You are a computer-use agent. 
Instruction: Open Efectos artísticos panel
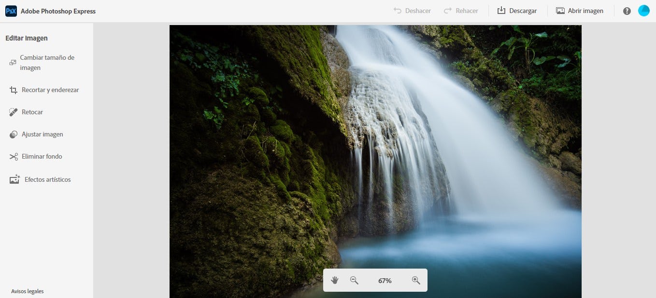click(x=47, y=180)
